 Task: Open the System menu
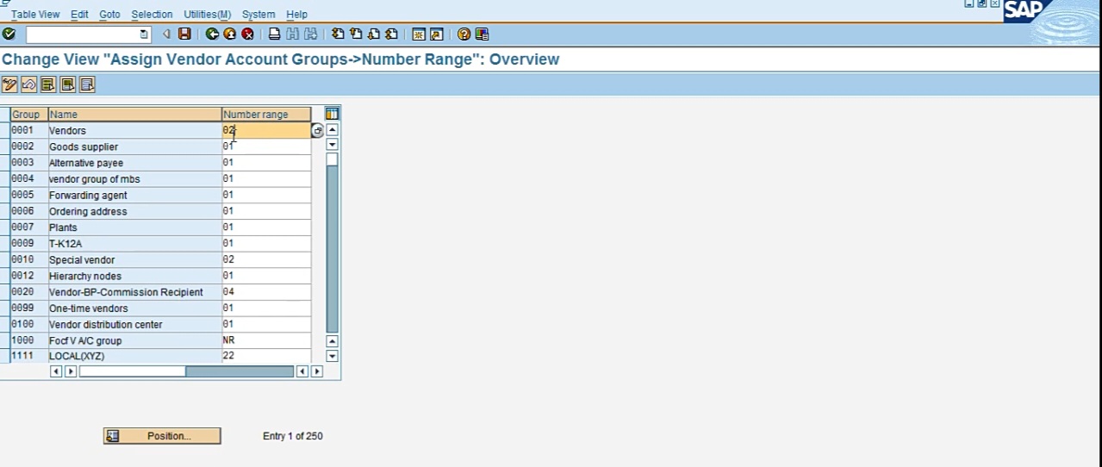pos(258,15)
